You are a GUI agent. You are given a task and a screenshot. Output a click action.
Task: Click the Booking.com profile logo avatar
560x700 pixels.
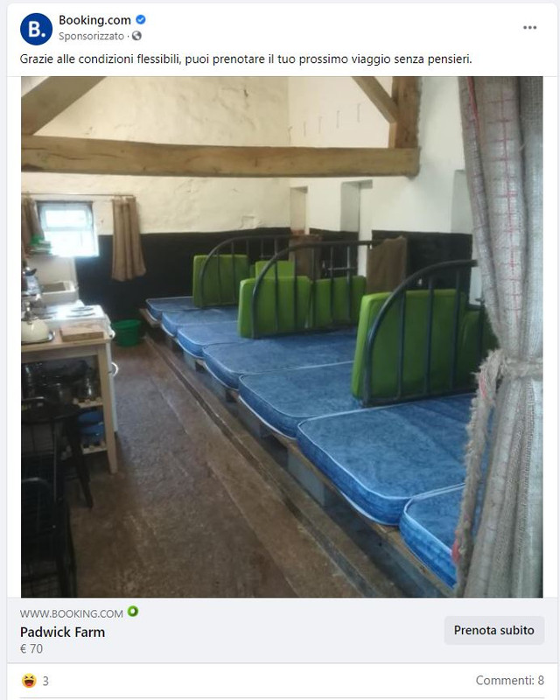coord(36,29)
